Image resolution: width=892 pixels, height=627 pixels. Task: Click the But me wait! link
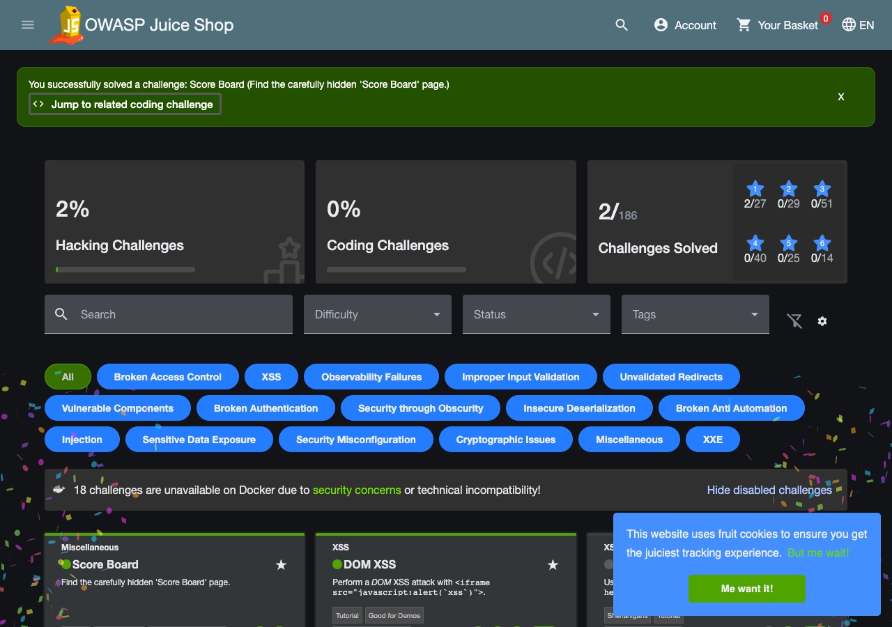(818, 553)
